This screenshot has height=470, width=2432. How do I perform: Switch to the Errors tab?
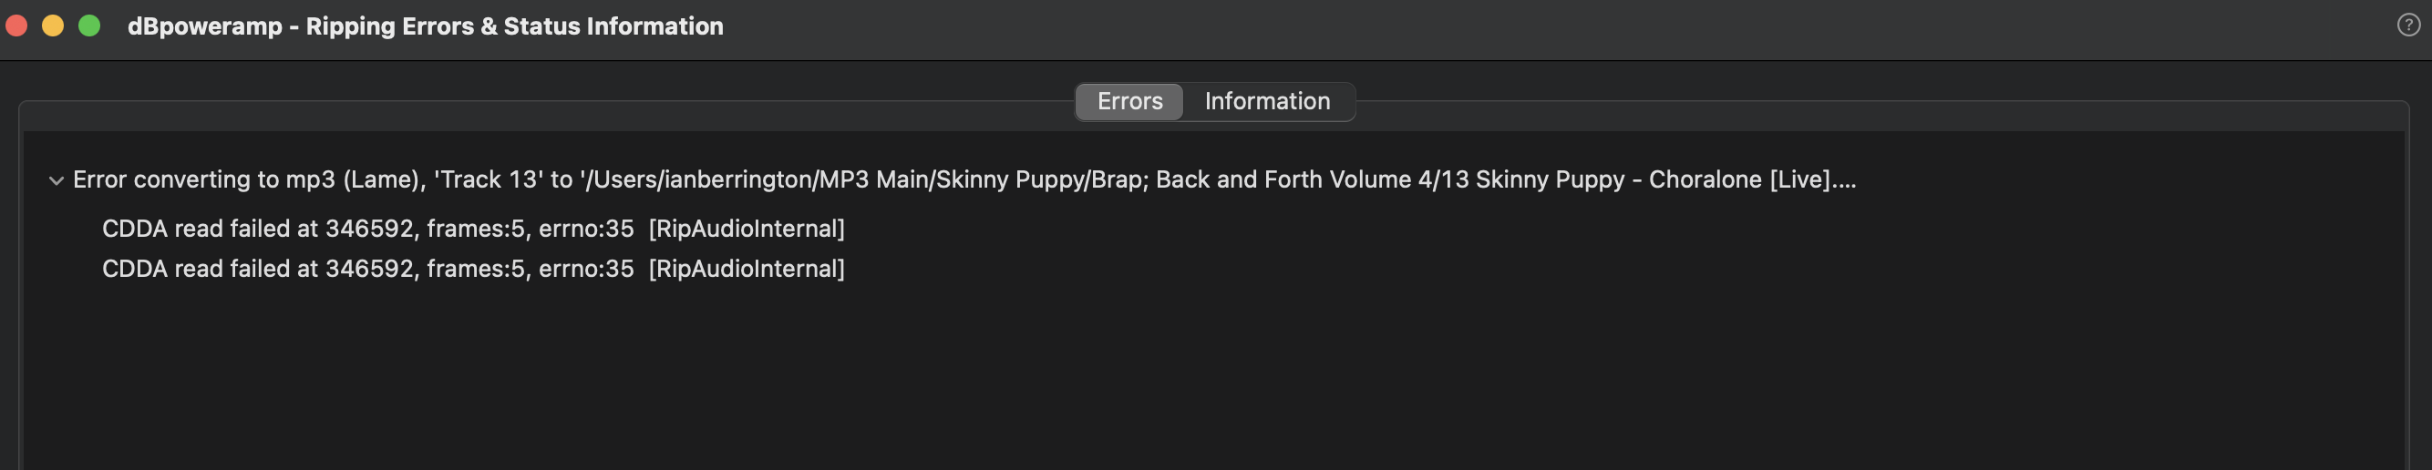coord(1129,101)
